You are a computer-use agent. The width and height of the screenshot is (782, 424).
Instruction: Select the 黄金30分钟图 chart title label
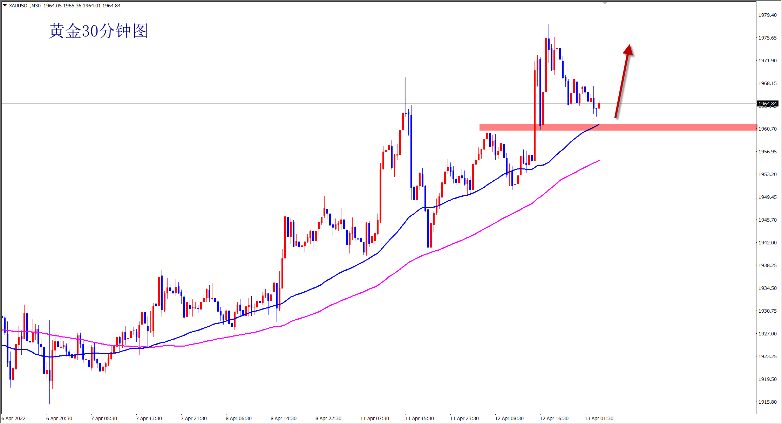(x=98, y=31)
